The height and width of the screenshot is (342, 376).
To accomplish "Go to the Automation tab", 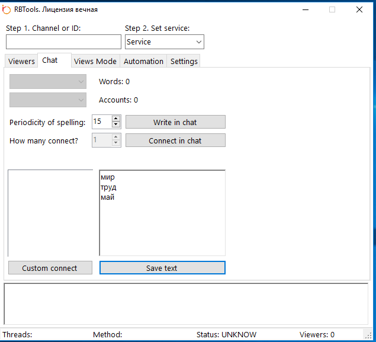I will click(143, 61).
